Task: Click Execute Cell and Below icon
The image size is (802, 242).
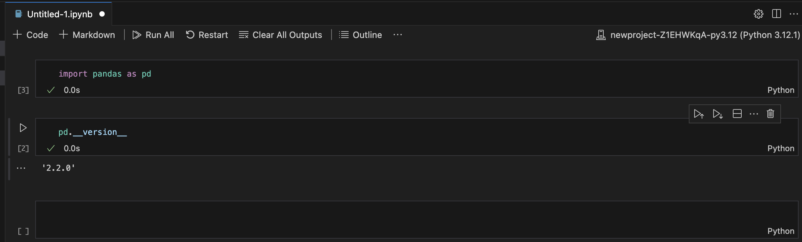Action: click(x=718, y=114)
